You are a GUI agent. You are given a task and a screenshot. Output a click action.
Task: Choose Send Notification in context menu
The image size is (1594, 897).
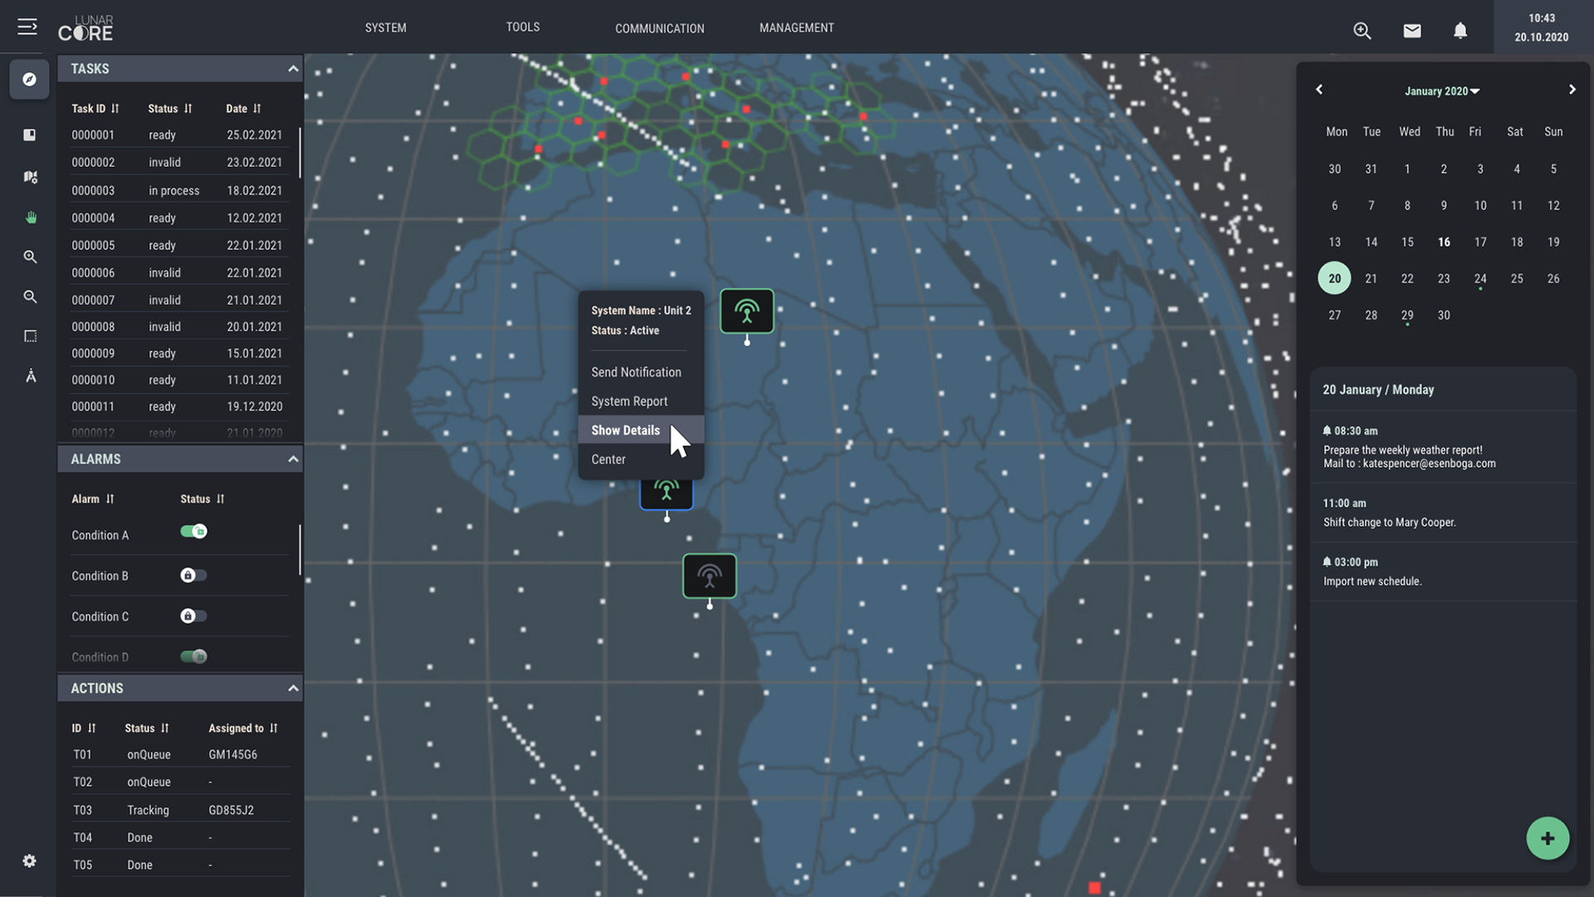[x=641, y=372]
